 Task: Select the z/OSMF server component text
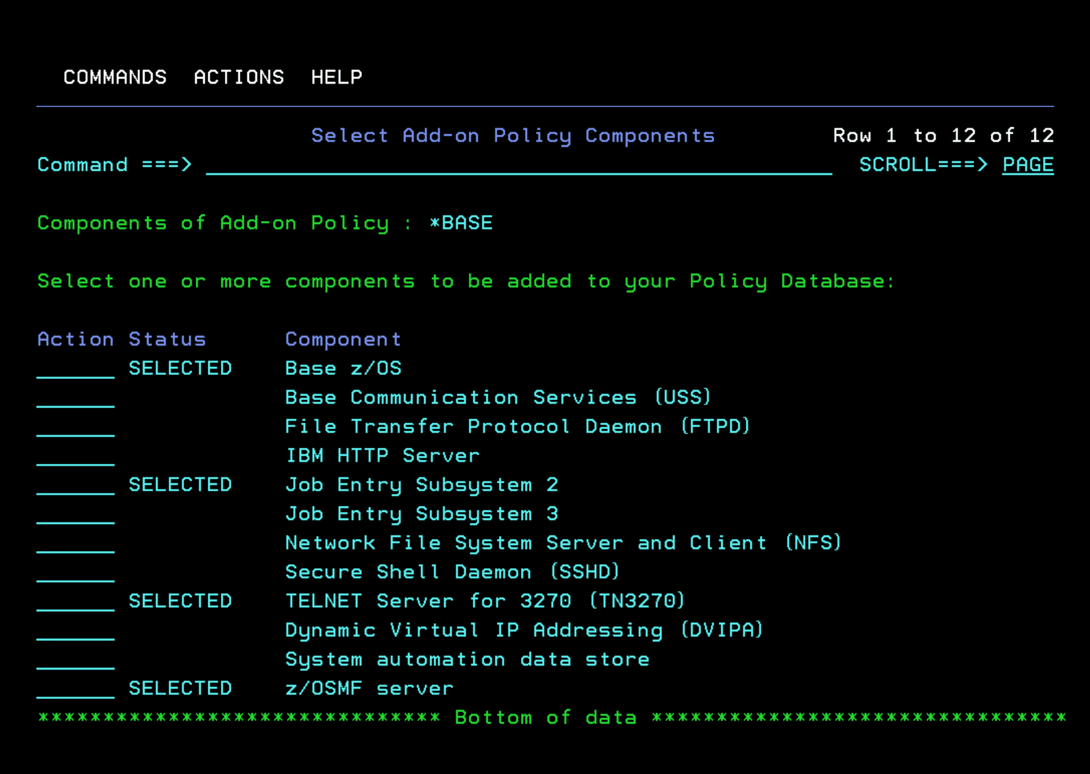point(369,689)
